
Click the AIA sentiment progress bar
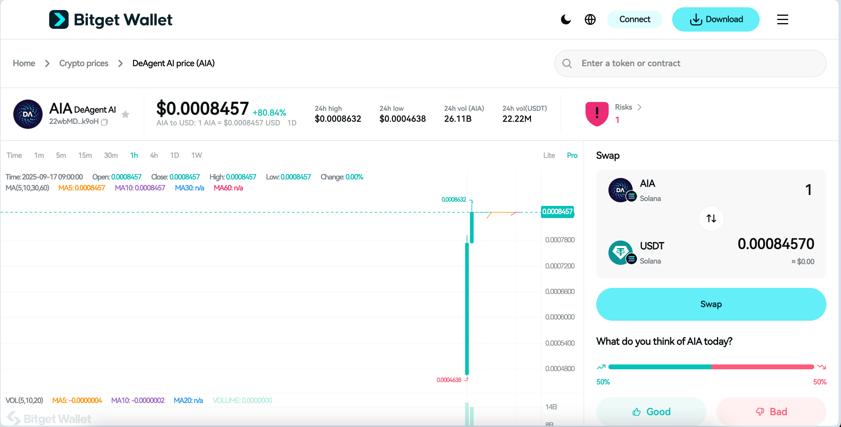pos(711,367)
